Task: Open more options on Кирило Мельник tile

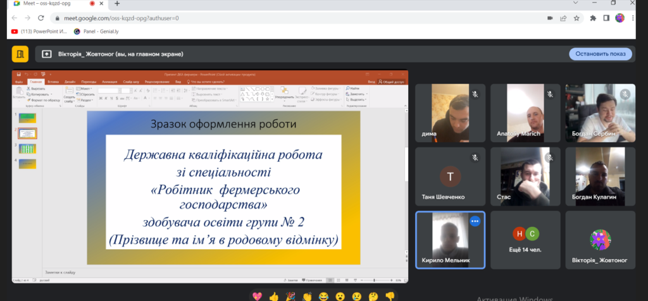Action: [475, 221]
